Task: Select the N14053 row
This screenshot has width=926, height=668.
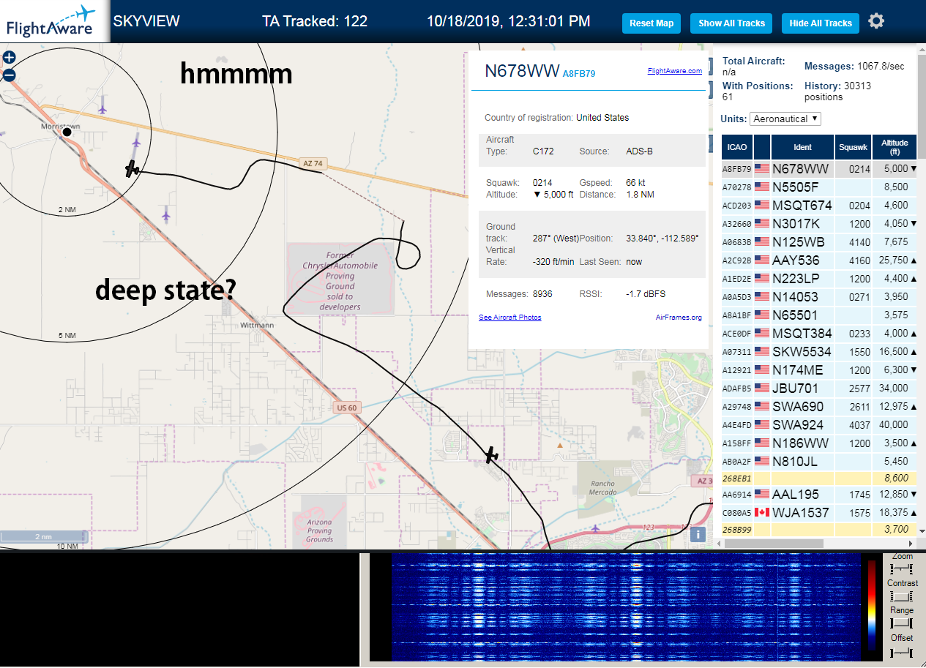Action: [x=819, y=296]
